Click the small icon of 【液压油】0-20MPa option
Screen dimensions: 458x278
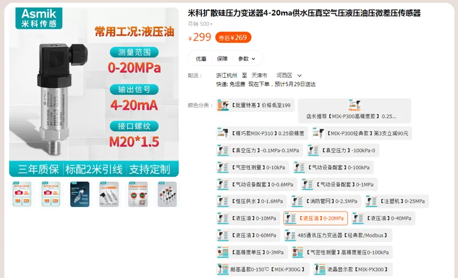pos(291,218)
